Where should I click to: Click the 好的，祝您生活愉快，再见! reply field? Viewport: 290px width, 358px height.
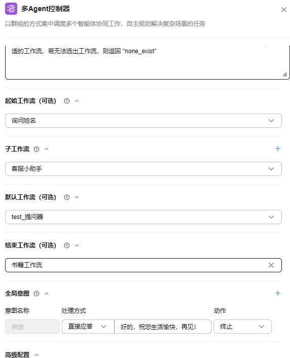click(163, 327)
